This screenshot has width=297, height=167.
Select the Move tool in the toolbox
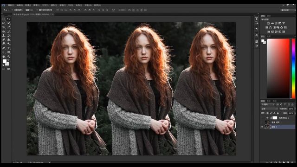9,19
